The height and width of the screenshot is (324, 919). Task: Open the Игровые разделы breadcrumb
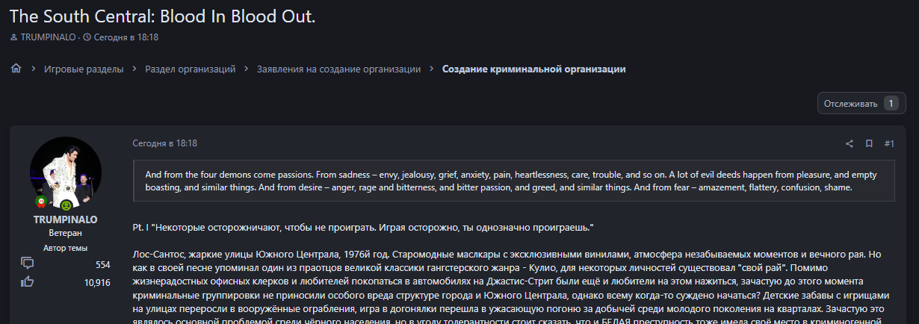pos(84,69)
